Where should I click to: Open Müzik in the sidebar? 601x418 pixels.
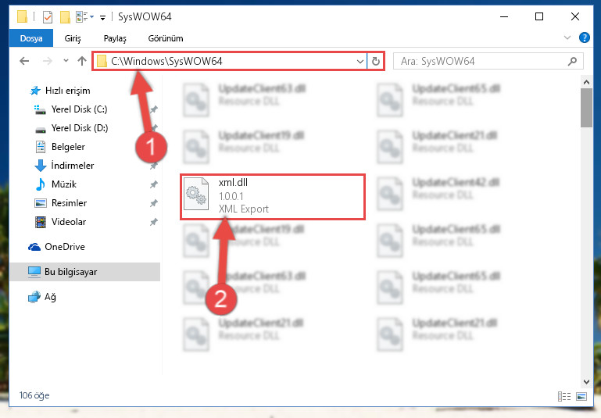(63, 184)
